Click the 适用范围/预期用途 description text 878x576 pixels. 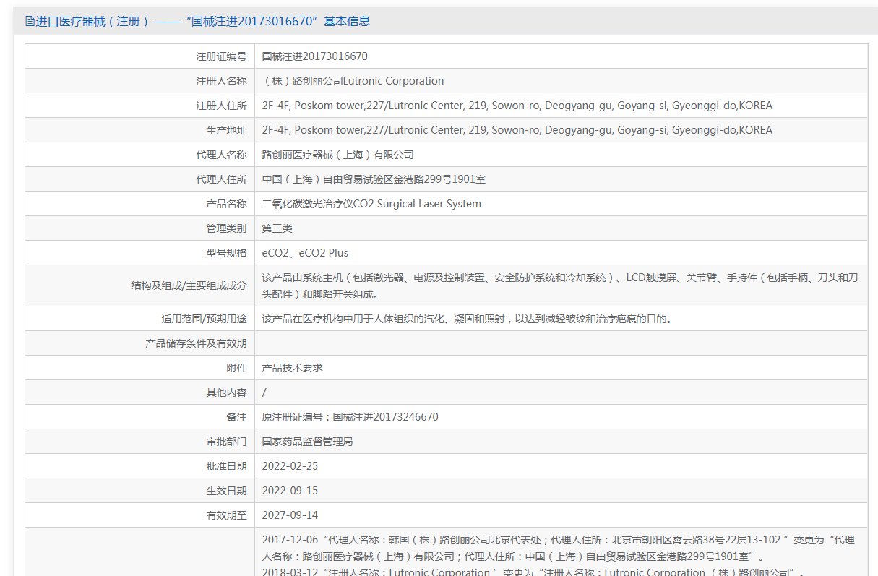(467, 319)
